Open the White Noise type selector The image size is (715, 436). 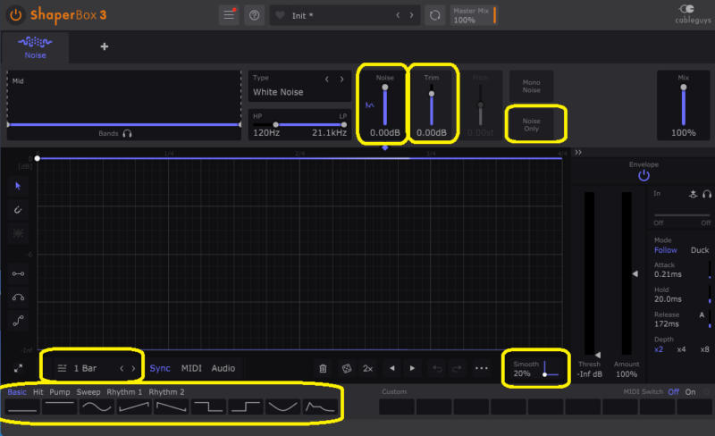[x=290, y=92]
